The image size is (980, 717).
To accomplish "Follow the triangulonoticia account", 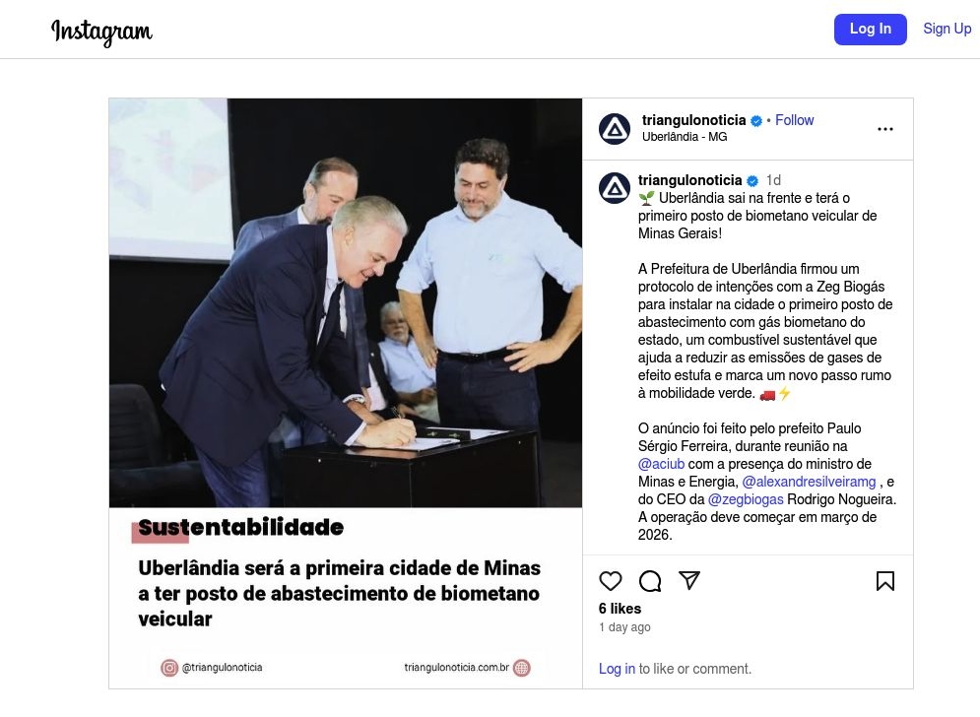I will (x=795, y=120).
